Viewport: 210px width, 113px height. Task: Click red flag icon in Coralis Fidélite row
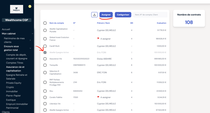coord(98,97)
